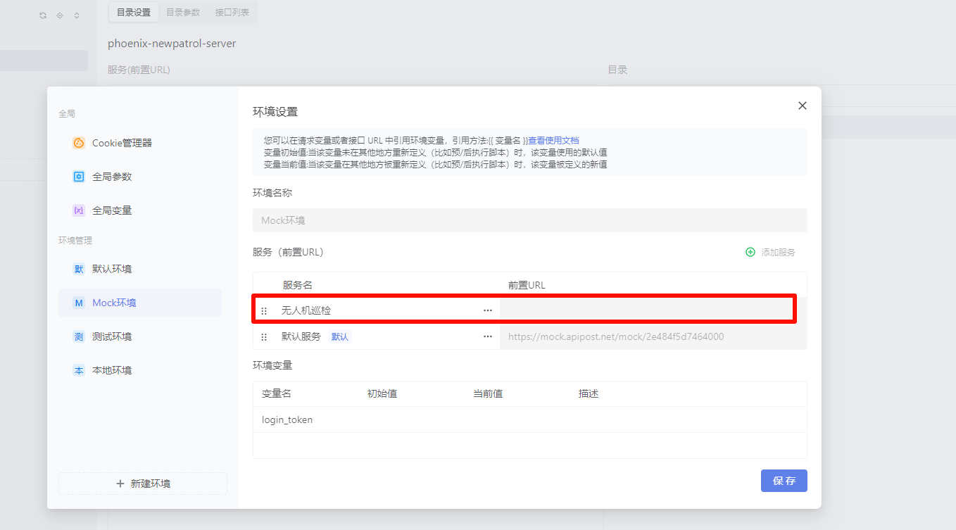Click the 环境名称 field showing Mock环境

(x=530, y=220)
